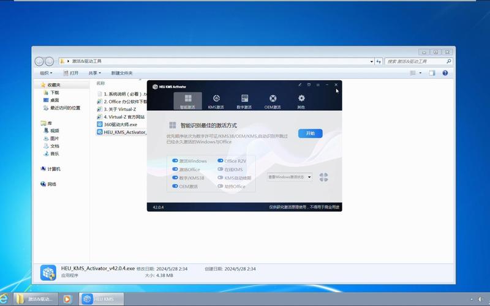Open the 数字激活 tab
The image size is (490, 306).
244,101
